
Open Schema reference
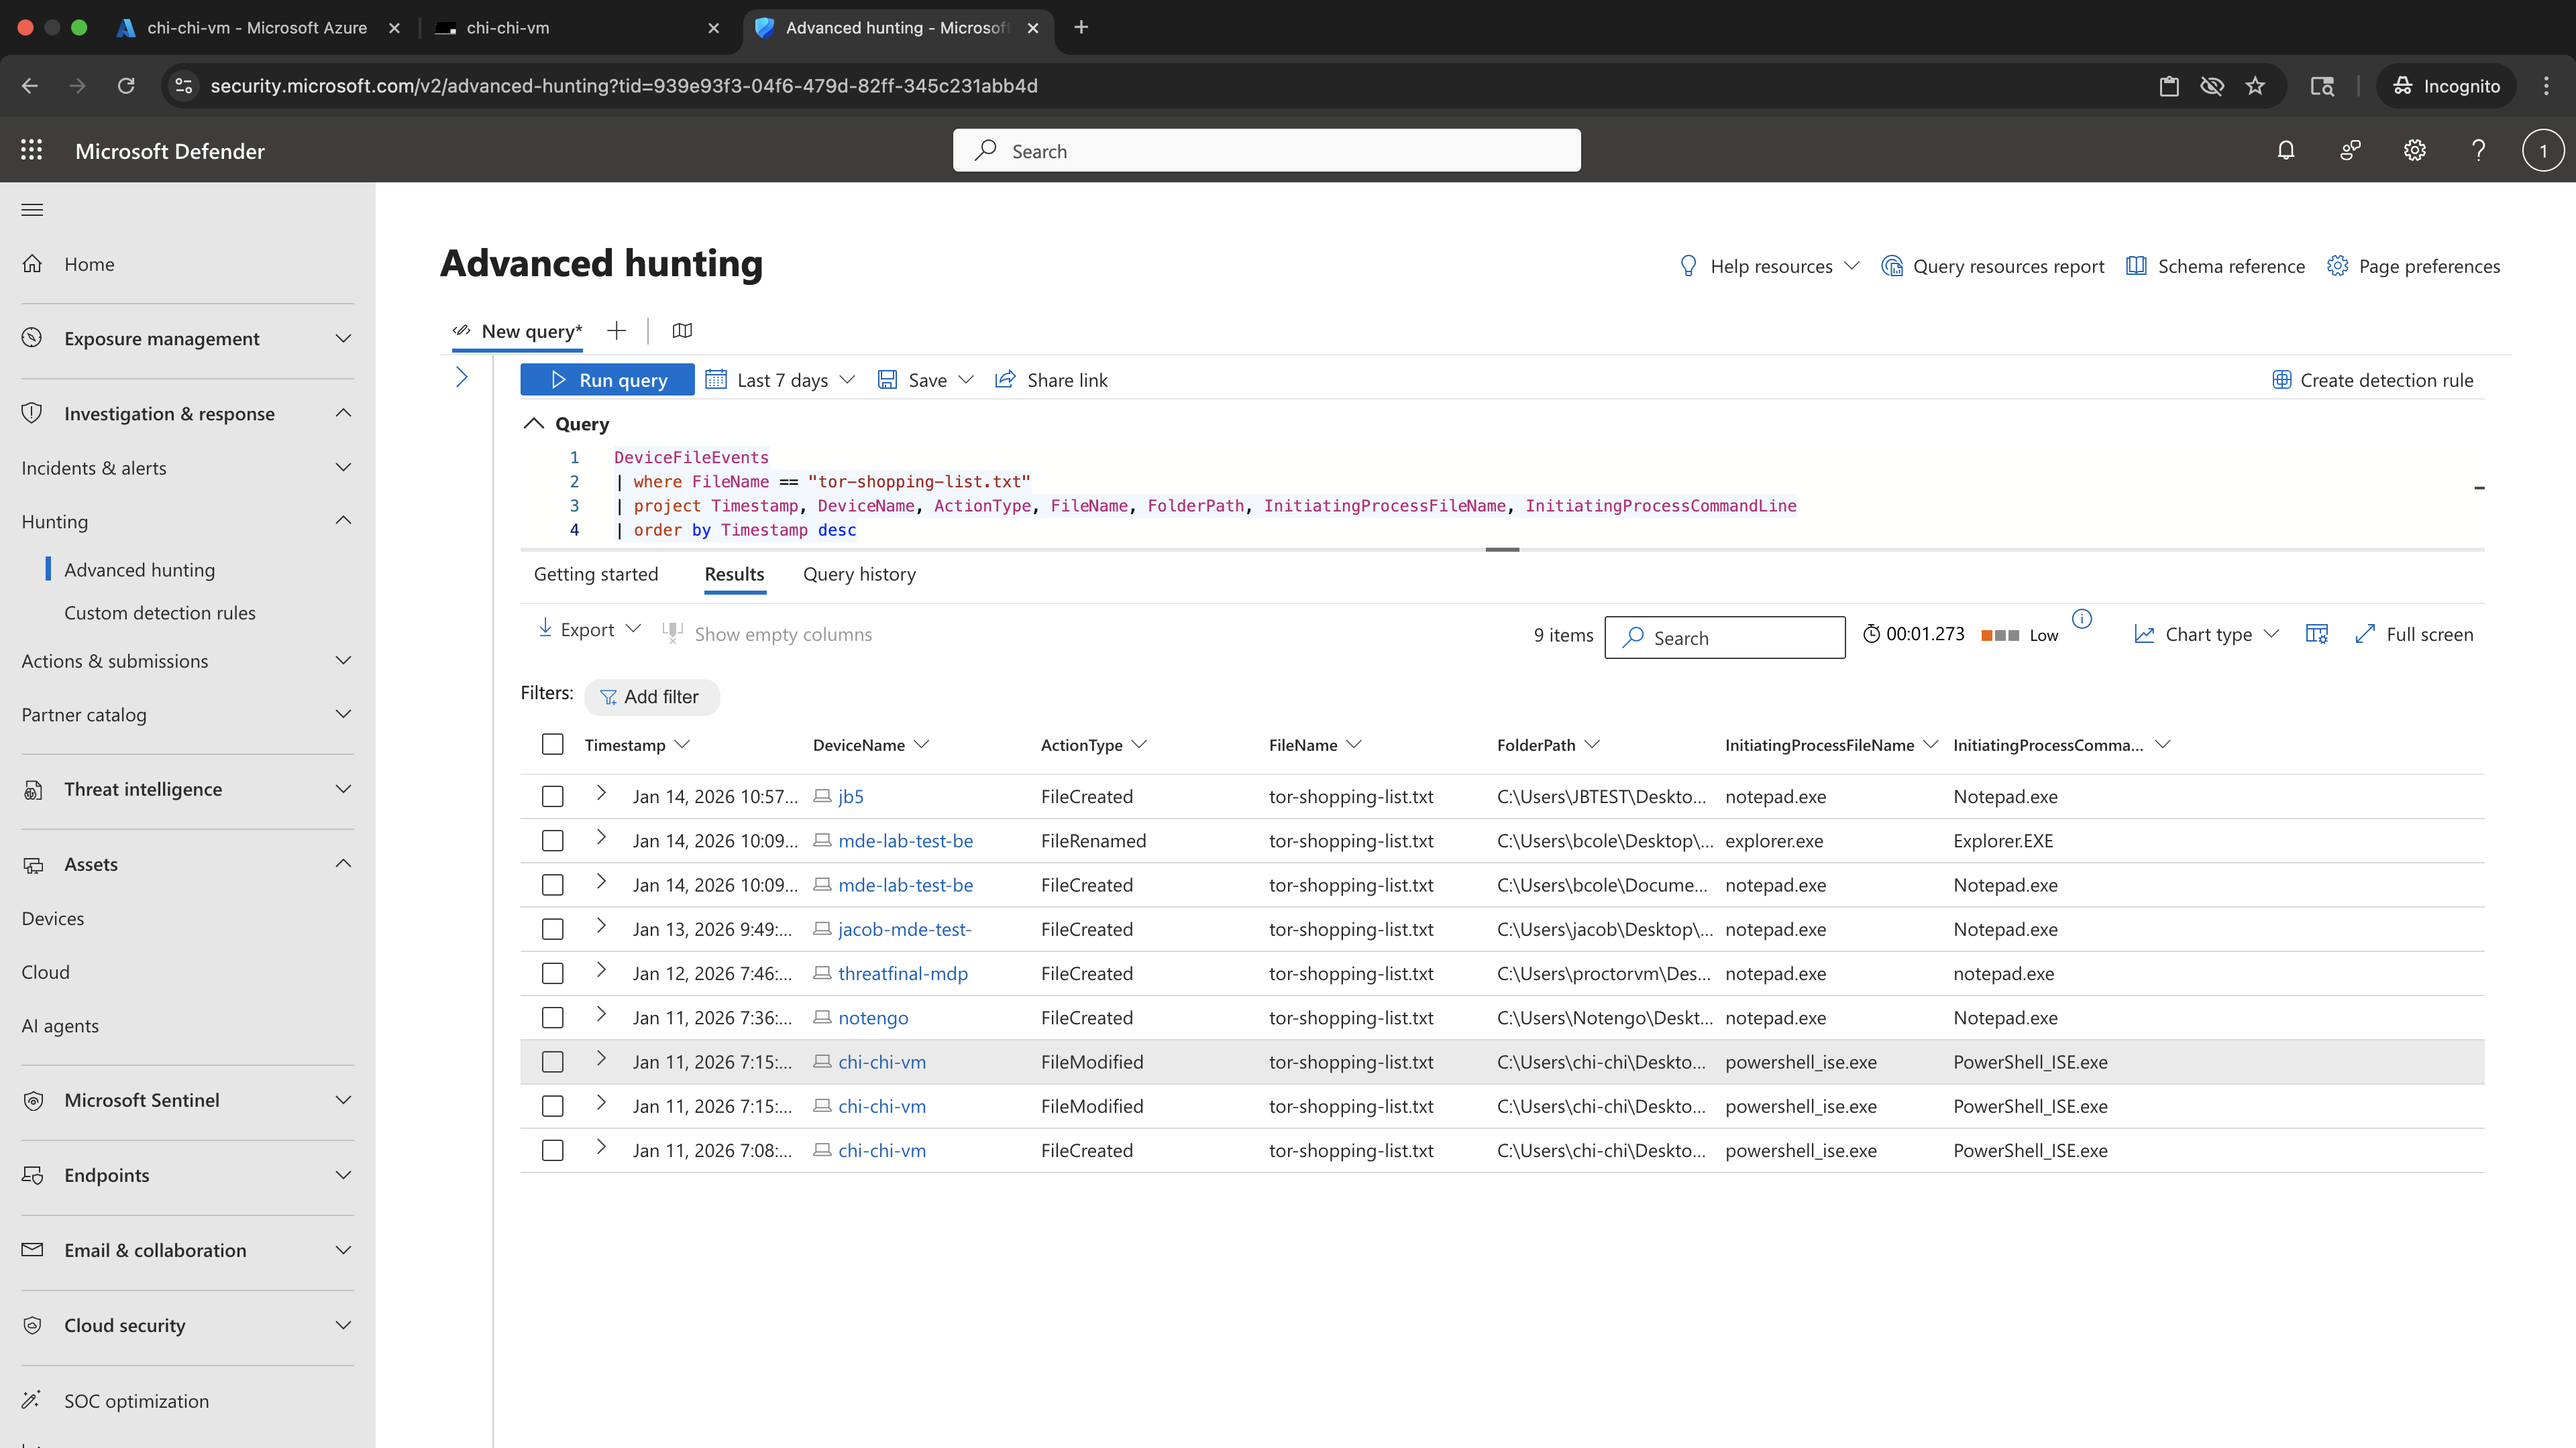[2215, 266]
